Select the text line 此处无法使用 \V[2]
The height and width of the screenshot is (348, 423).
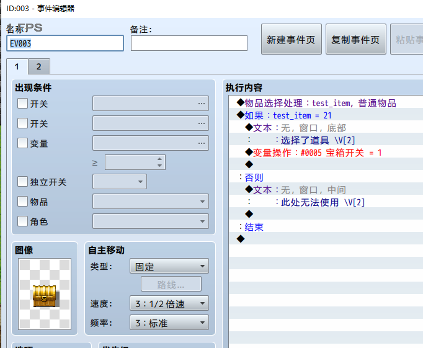tap(326, 202)
